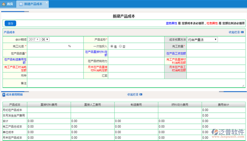Open the 会计期间 month dropdown
This screenshot has height=141, width=247.
tap(45, 40)
